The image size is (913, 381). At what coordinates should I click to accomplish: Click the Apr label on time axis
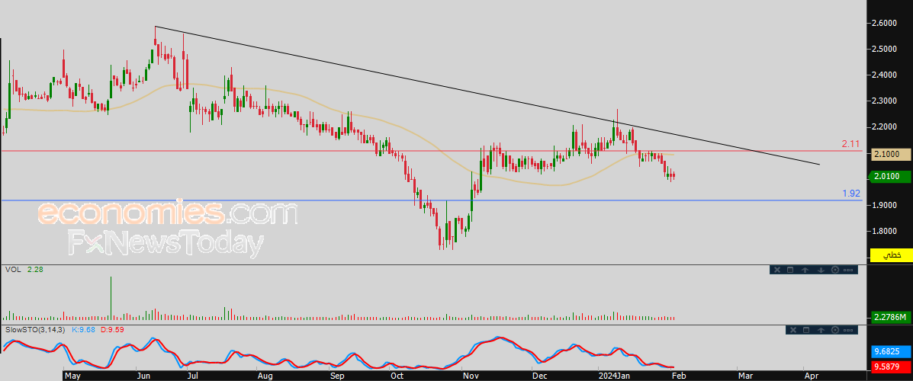click(811, 376)
